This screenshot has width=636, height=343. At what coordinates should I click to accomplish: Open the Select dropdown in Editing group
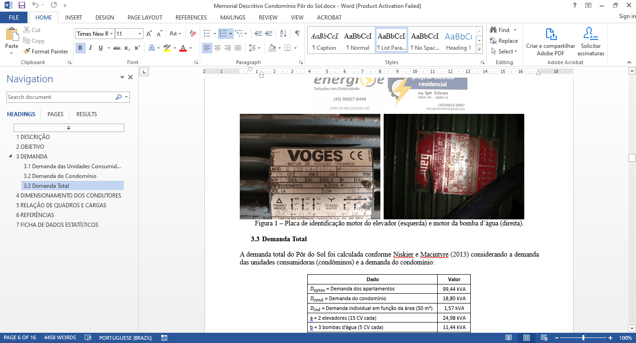point(504,52)
